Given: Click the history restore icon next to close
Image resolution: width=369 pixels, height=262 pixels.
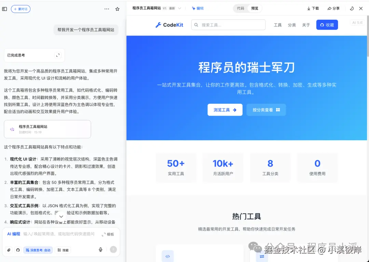Looking at the screenshot, I should pos(352,8).
